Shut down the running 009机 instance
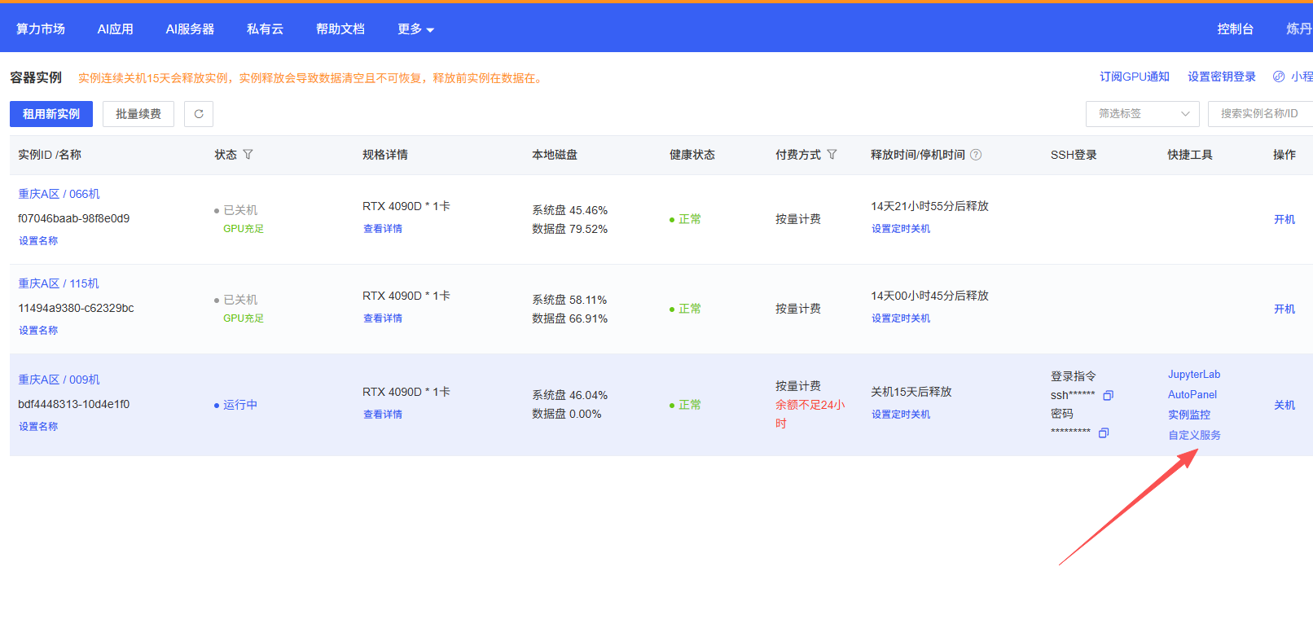The width and height of the screenshot is (1313, 641). (1284, 406)
